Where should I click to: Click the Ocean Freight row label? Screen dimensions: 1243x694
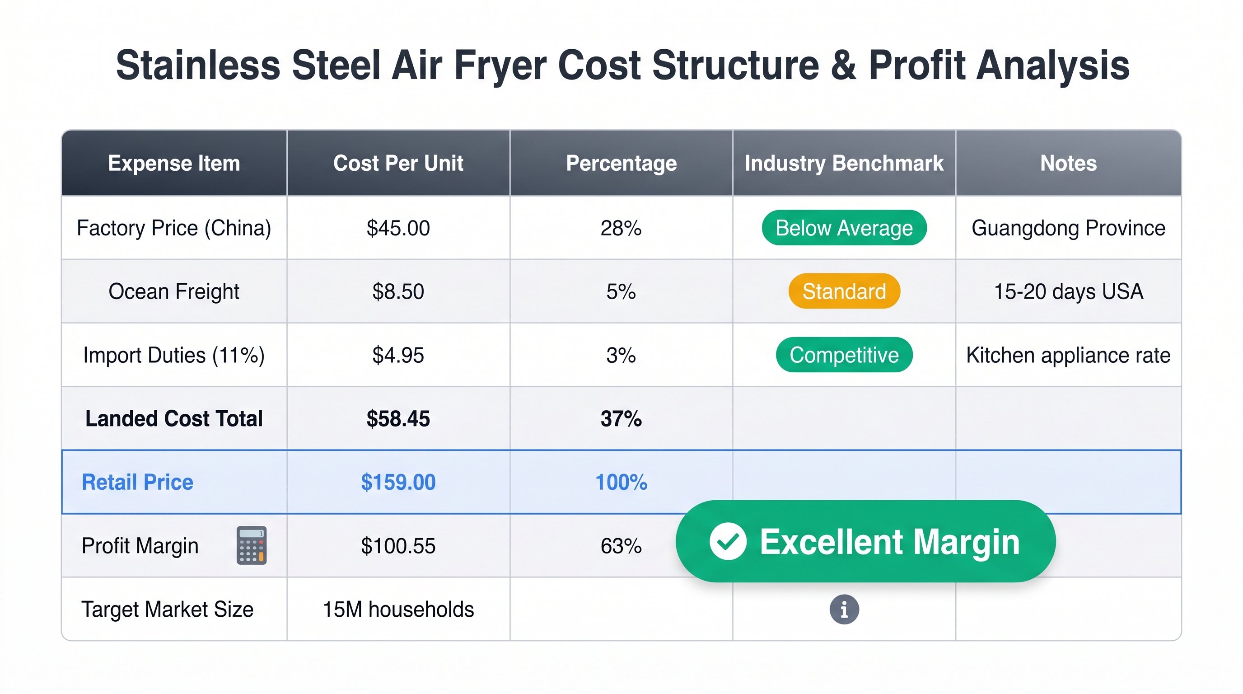coord(174,291)
